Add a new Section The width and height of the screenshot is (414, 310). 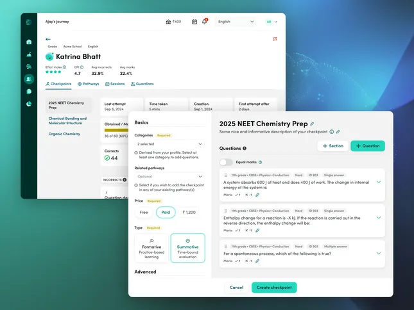pos(333,146)
